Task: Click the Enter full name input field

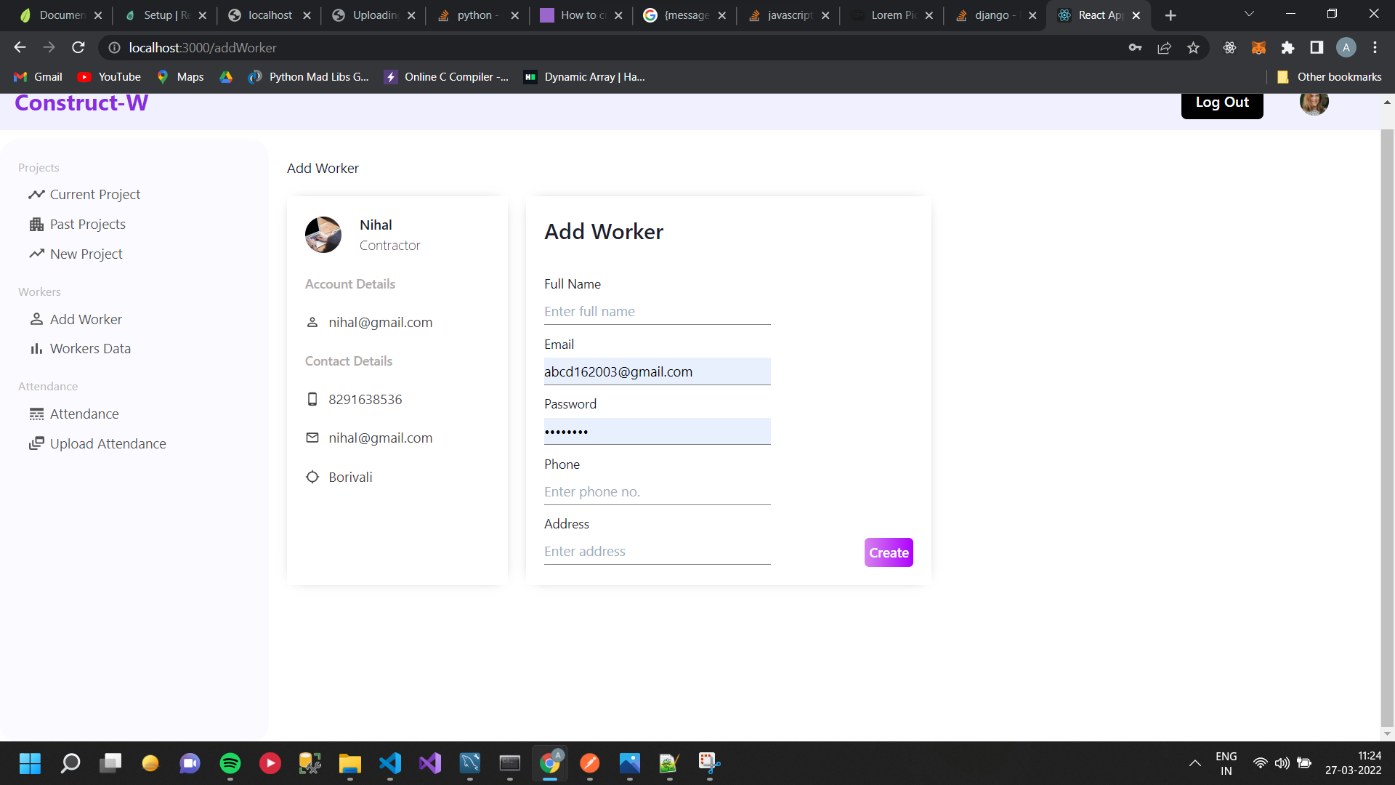Action: point(656,311)
